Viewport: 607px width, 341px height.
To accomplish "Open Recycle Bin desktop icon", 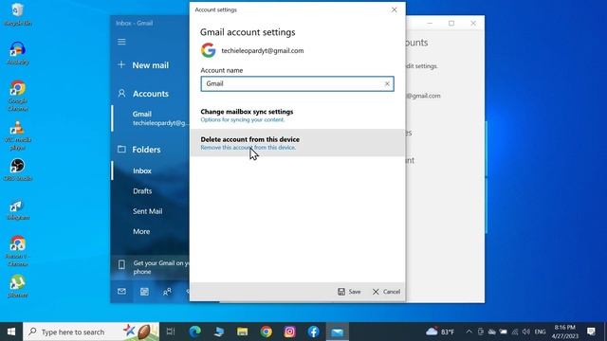I will (x=17, y=14).
